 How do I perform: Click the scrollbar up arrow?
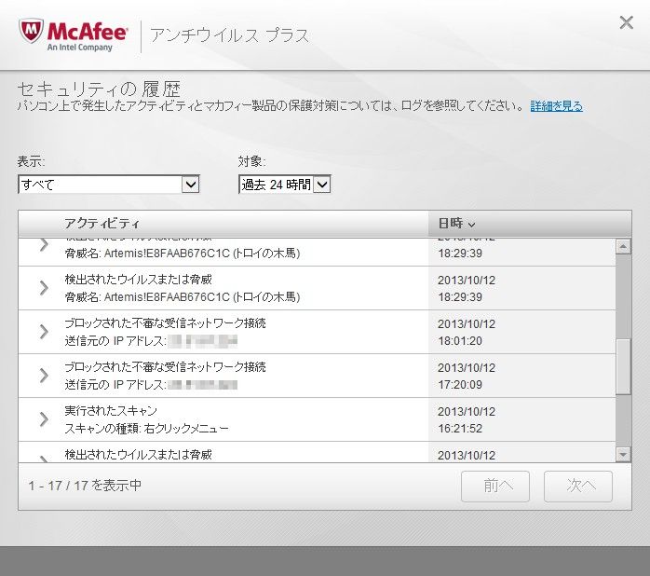pyautogui.click(x=623, y=246)
